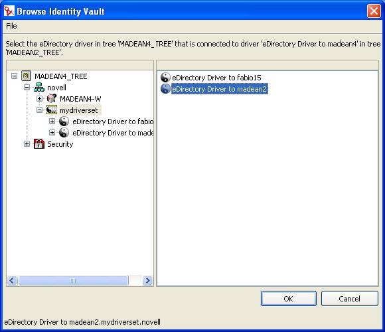Click the Security padlock icon
The height and width of the screenshot is (332, 385).
39,144
